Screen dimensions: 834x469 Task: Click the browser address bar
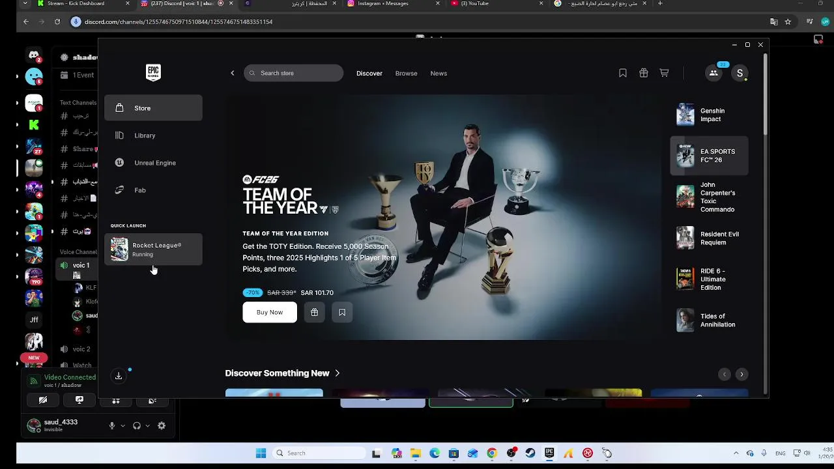(x=417, y=21)
